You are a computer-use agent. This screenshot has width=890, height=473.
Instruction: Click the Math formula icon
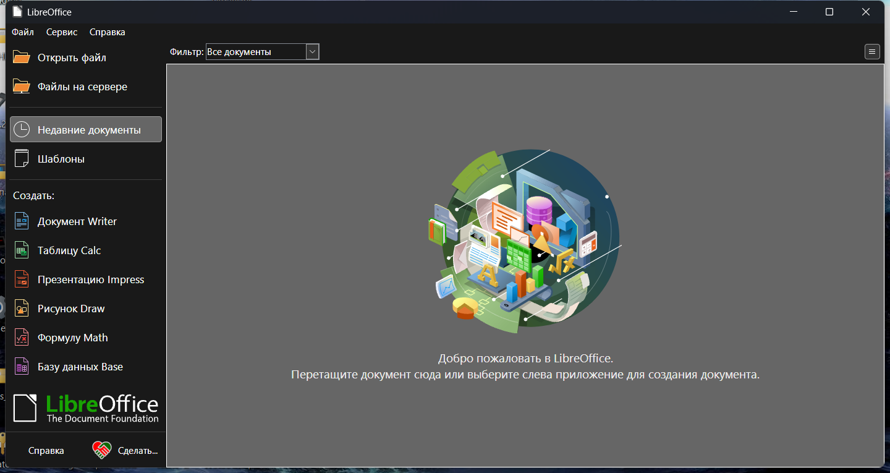click(x=22, y=338)
